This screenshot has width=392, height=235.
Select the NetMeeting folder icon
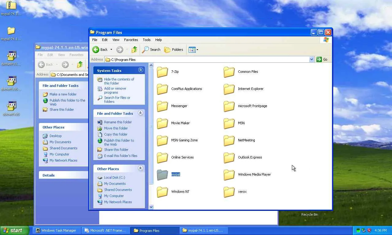pos(229,140)
